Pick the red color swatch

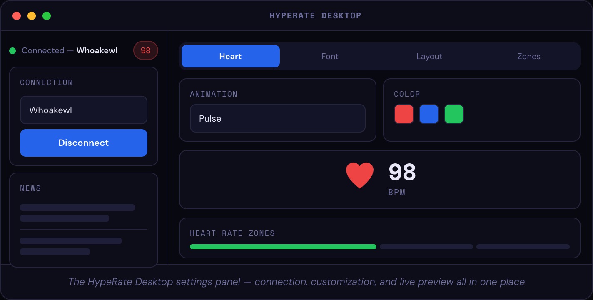click(404, 114)
